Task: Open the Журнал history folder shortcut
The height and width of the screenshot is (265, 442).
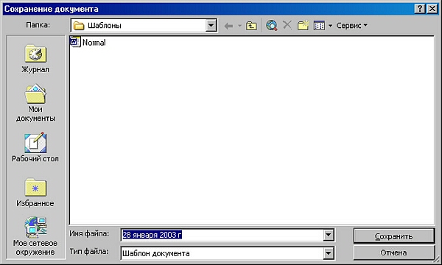Action: click(x=35, y=59)
